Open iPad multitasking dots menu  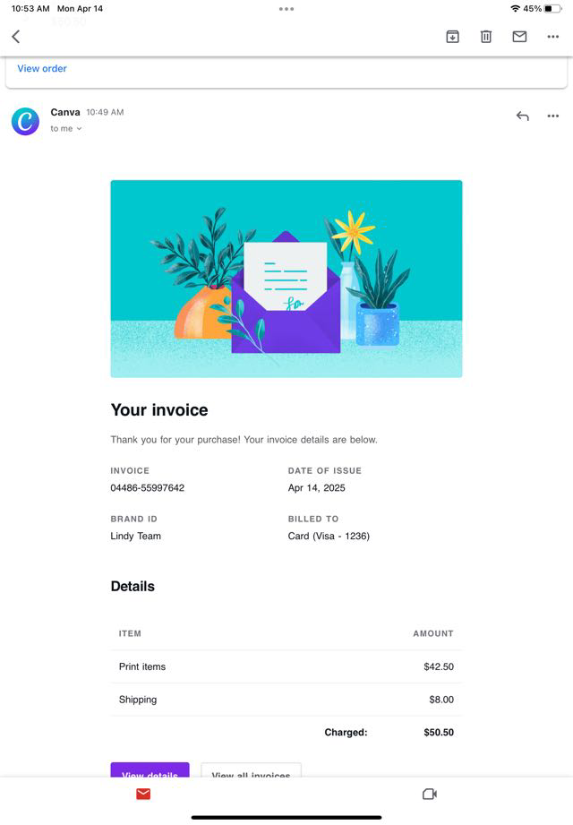tap(286, 9)
